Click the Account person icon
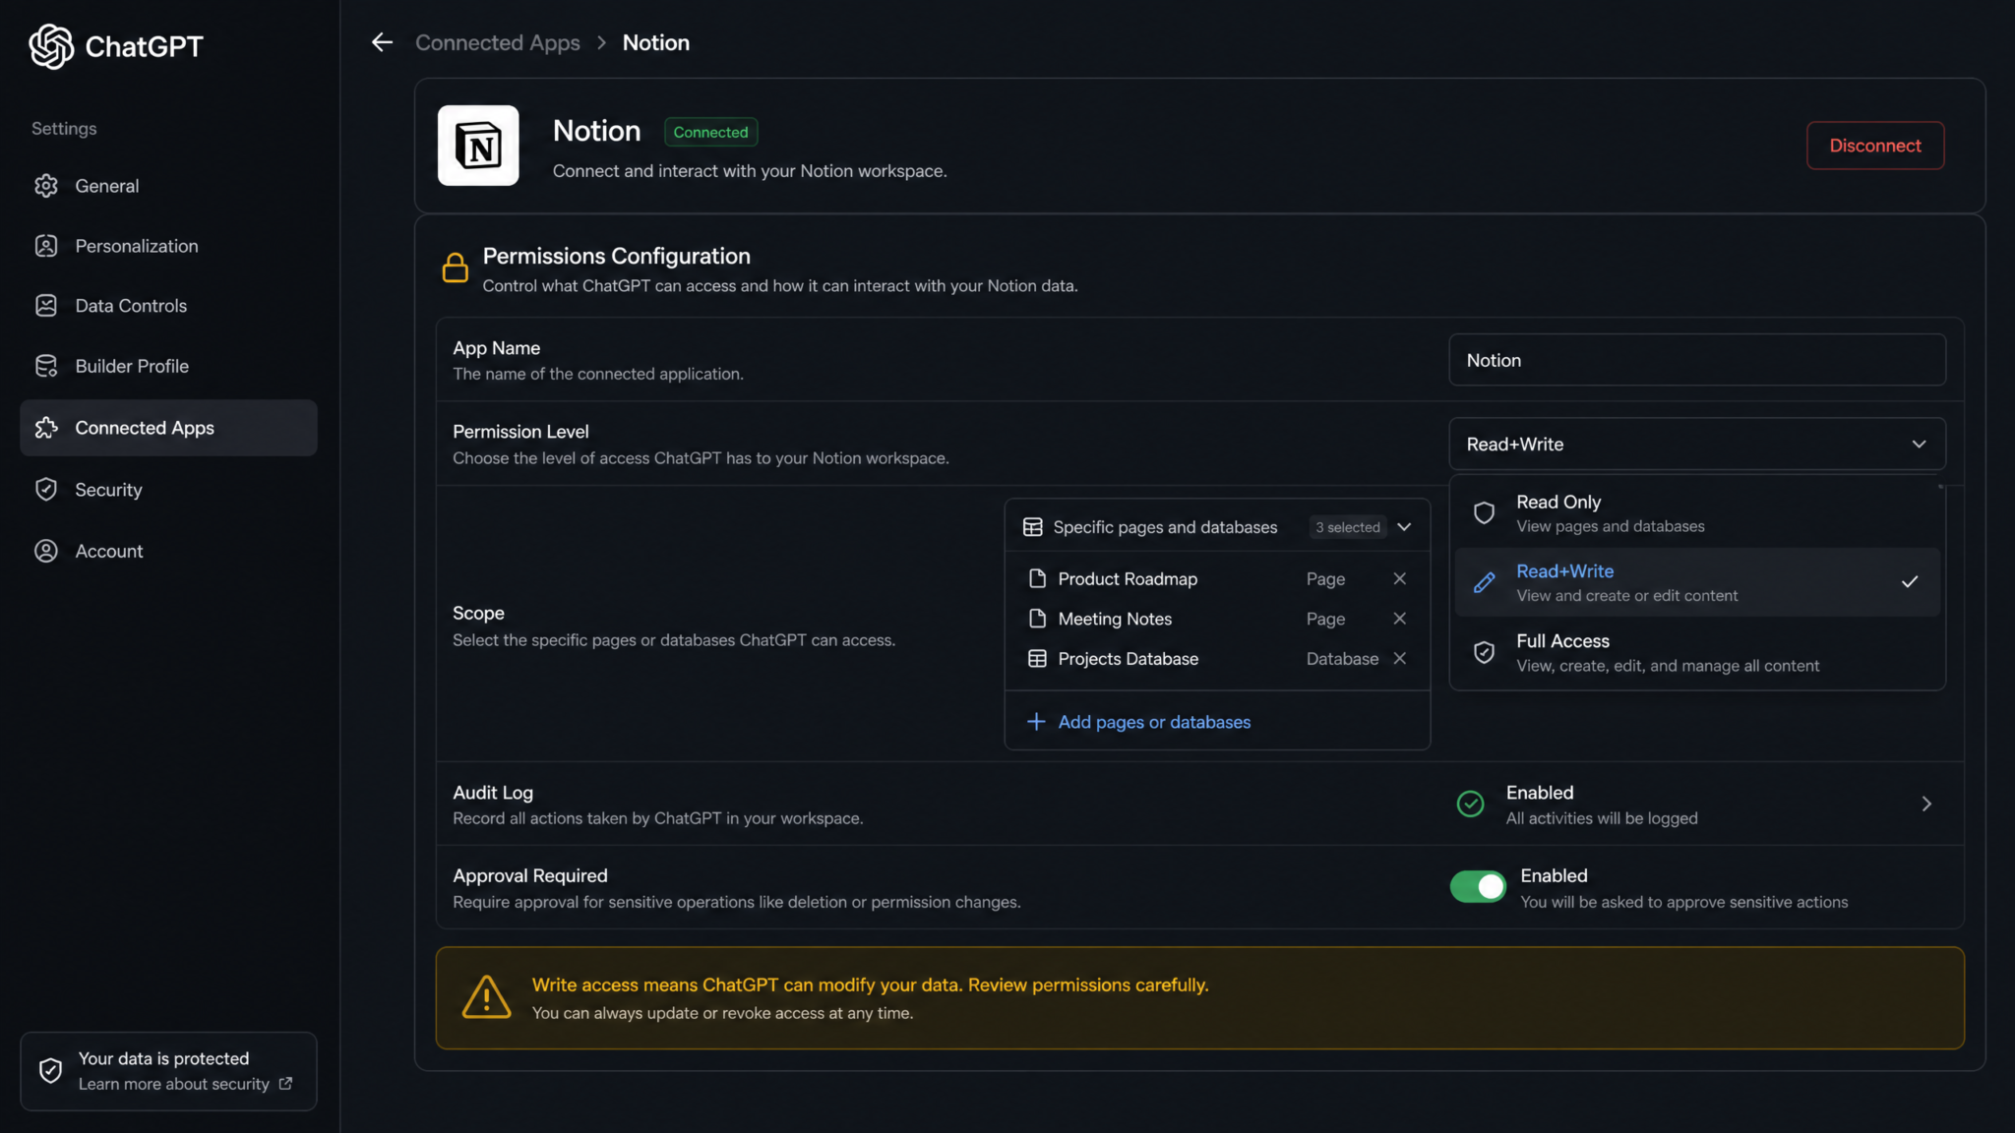 coord(46,551)
